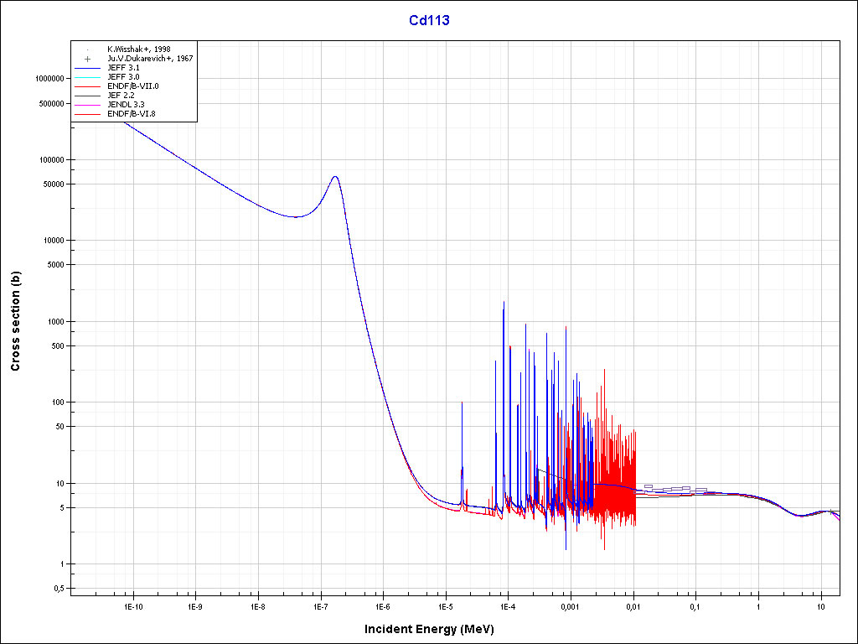This screenshot has height=644, width=858.
Task: Click the 0,5 tick label on y-axis
Action: point(58,589)
